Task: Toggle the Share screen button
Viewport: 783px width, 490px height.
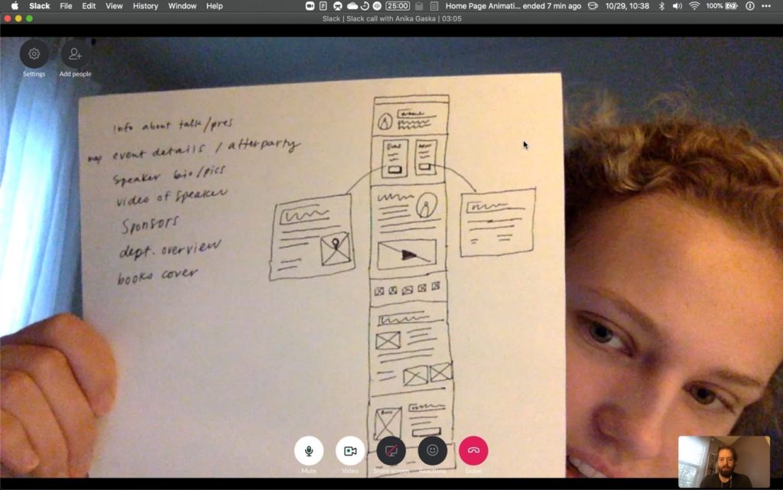Action: [391, 451]
